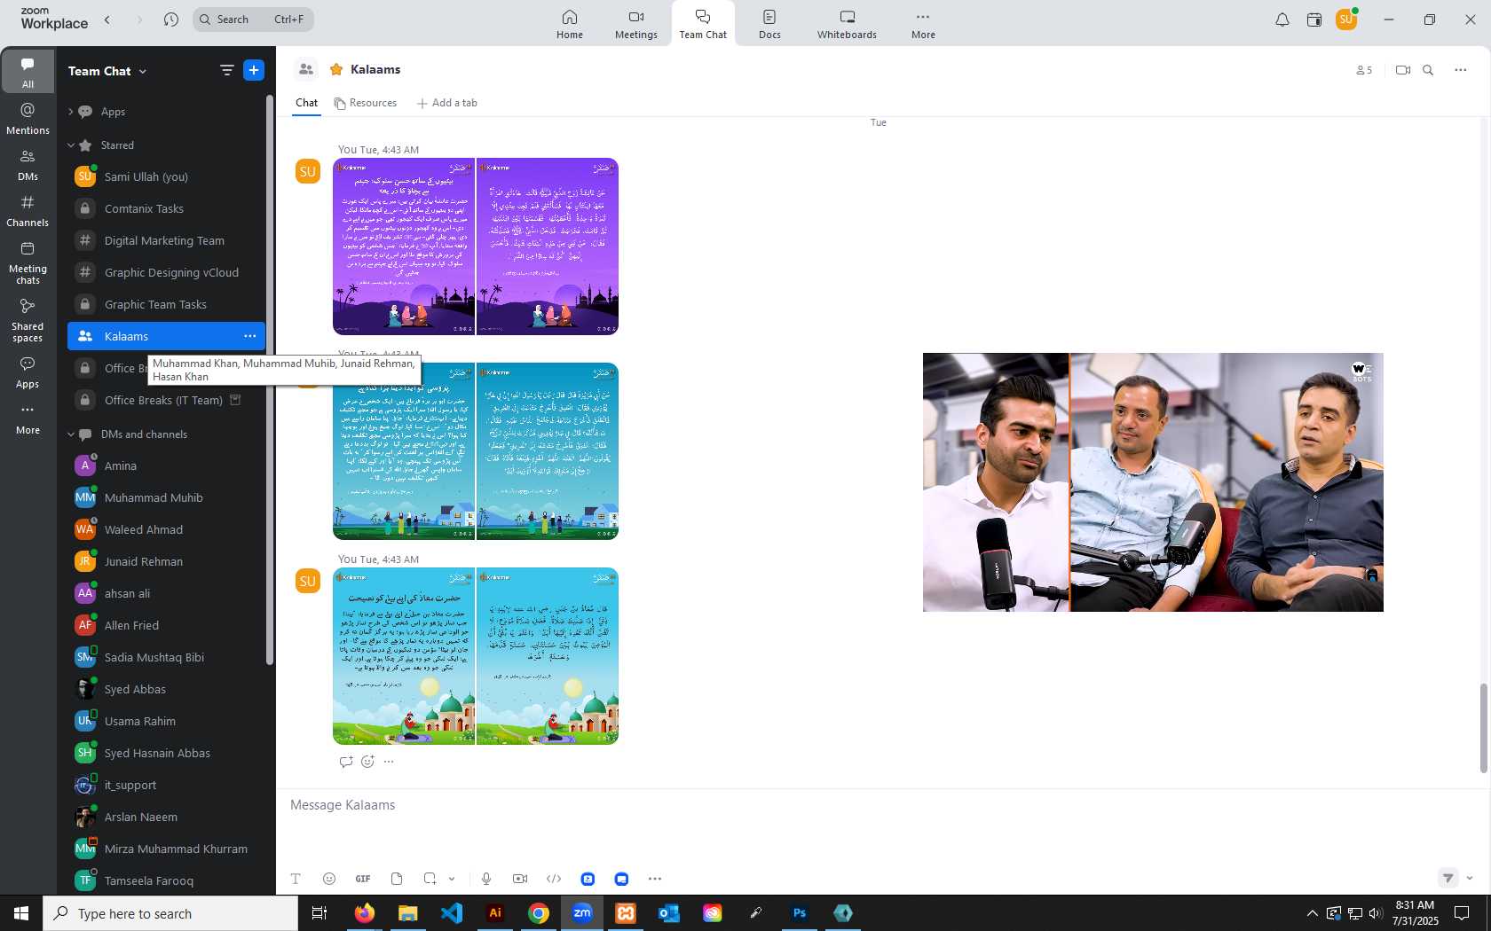Click the blue new chat plus button
Viewport: 1491px width, 931px height.
(254, 70)
